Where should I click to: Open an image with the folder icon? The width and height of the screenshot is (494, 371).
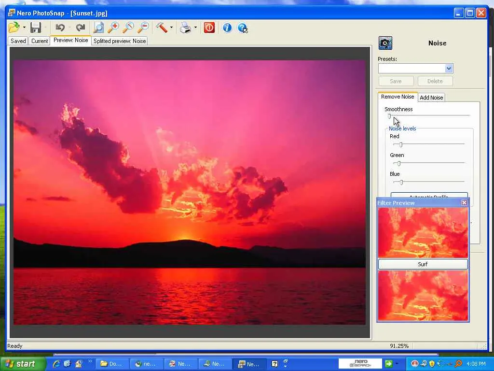(14, 28)
